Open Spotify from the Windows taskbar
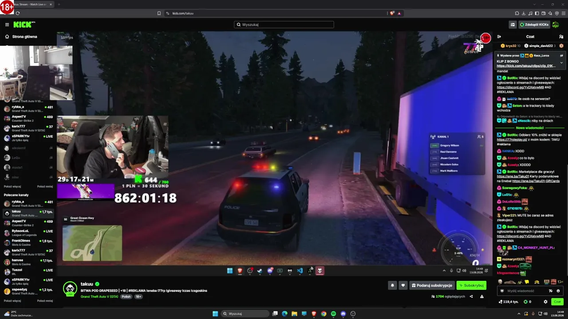568x319 pixels. tap(333, 314)
